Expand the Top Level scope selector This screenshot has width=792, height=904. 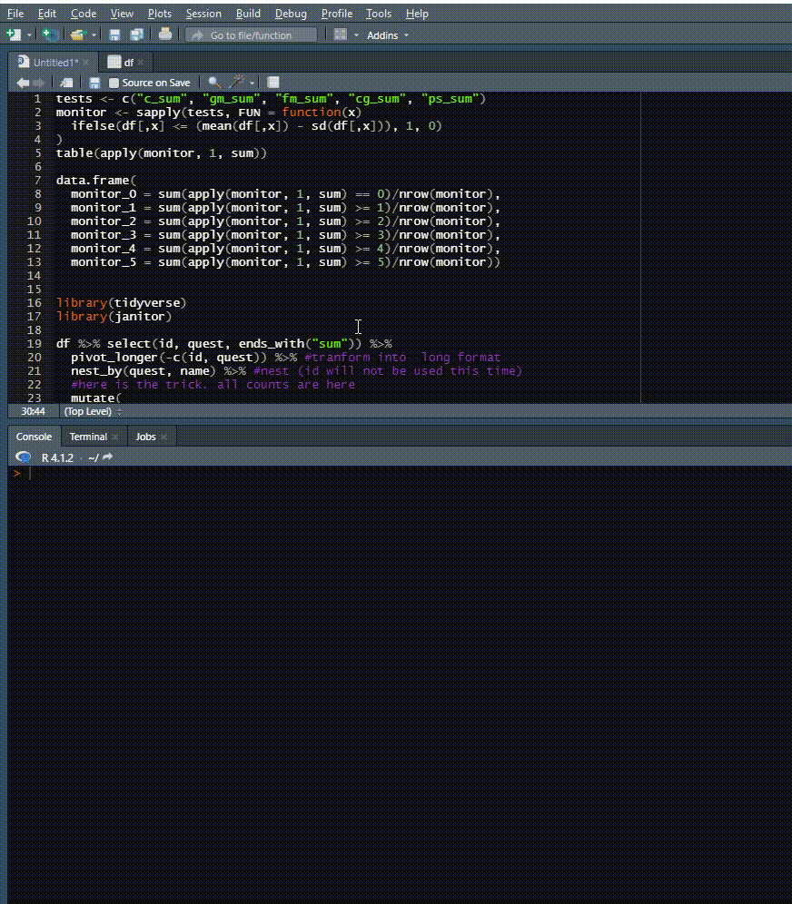point(93,412)
